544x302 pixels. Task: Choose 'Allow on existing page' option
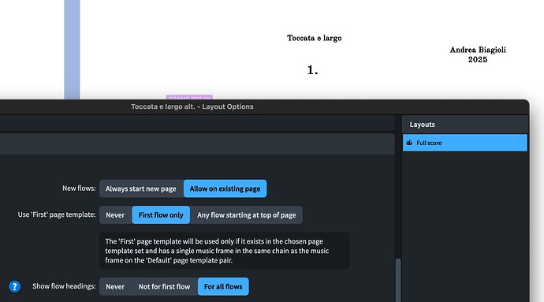click(225, 188)
